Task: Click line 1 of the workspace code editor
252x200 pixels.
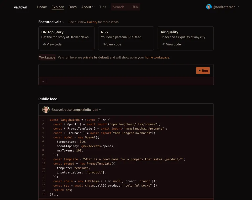Action: (x=79, y=81)
